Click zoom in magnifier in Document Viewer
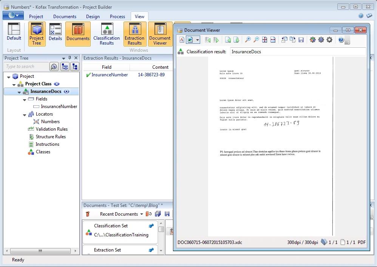Image resolution: width=377 pixels, height=267 pixels. [x=248, y=40]
